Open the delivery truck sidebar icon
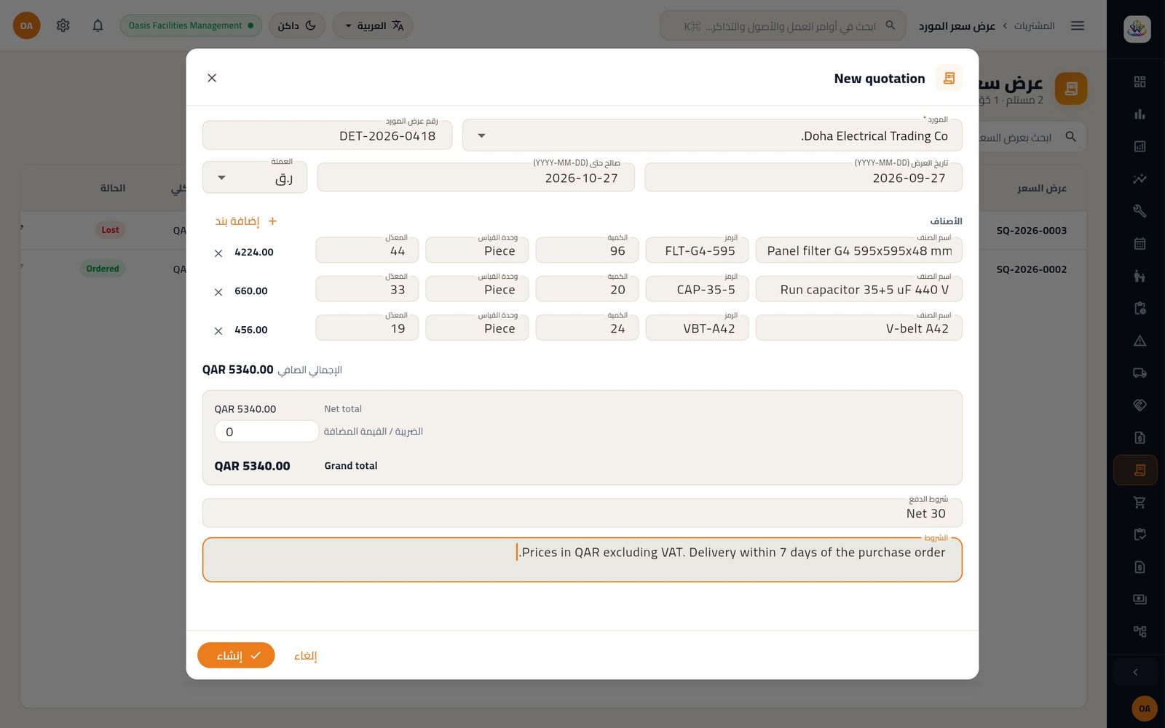The image size is (1165, 728). click(1140, 373)
